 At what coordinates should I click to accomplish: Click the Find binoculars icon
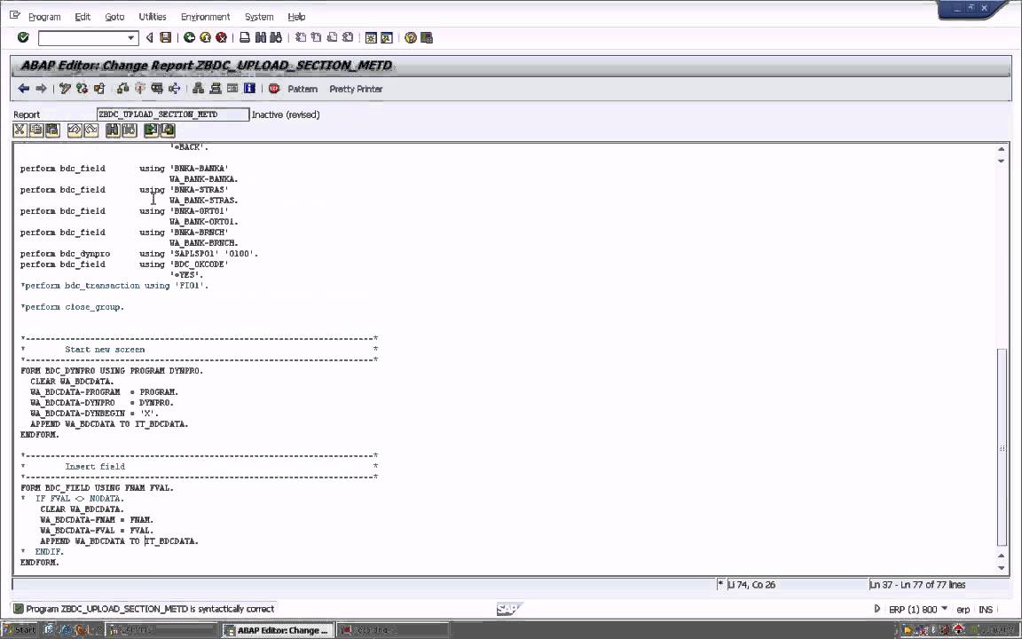click(261, 38)
